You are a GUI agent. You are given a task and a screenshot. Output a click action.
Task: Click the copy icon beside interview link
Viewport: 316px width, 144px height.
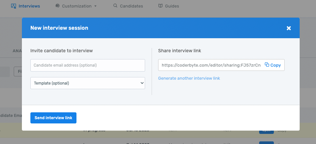point(267,65)
